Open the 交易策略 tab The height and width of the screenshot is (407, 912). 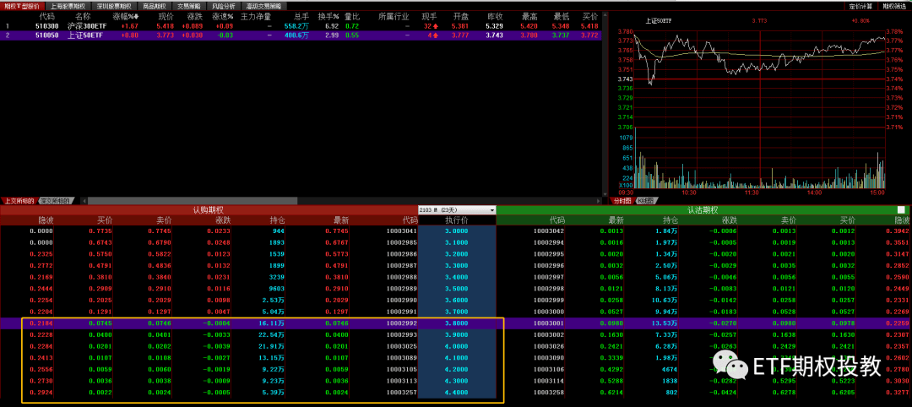pos(189,6)
